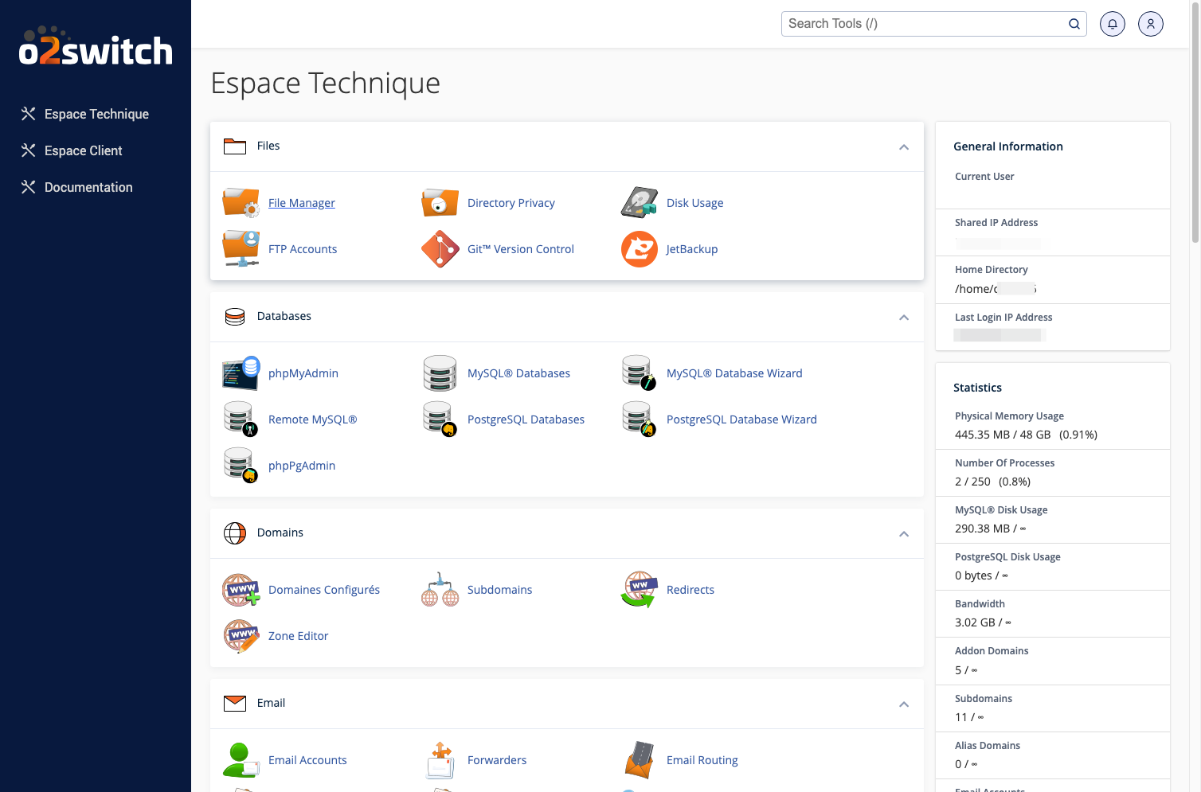Open Espace Technique in sidebar

[96, 114]
